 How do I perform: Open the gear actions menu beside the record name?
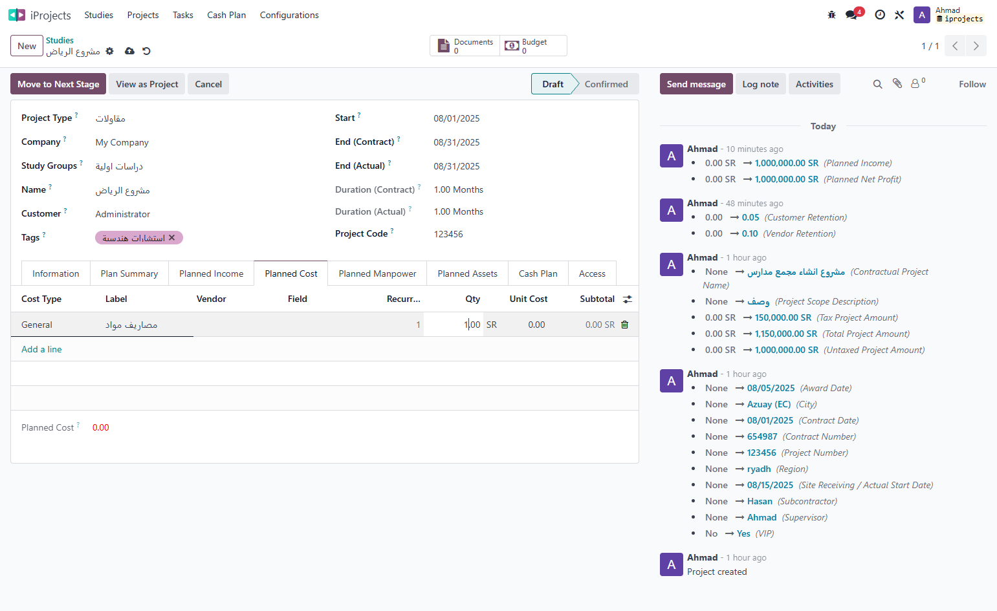[110, 51]
